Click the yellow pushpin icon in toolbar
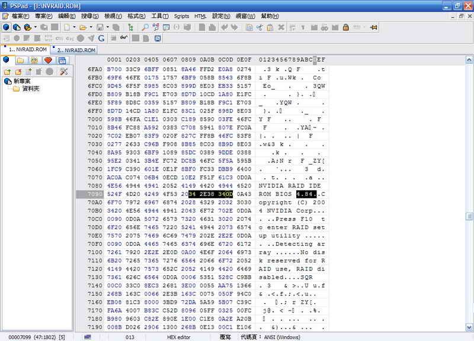Screen dimensions: 474x341 pos(373,27)
